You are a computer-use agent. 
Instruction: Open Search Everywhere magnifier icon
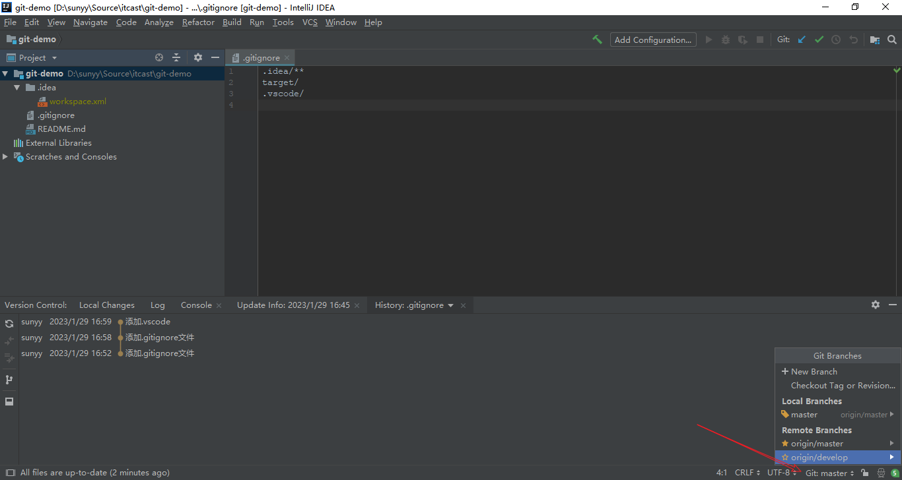click(x=892, y=40)
